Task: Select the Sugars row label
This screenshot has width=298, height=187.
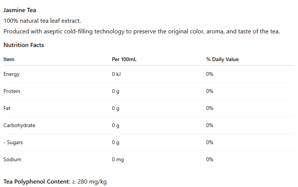Action: (13, 142)
